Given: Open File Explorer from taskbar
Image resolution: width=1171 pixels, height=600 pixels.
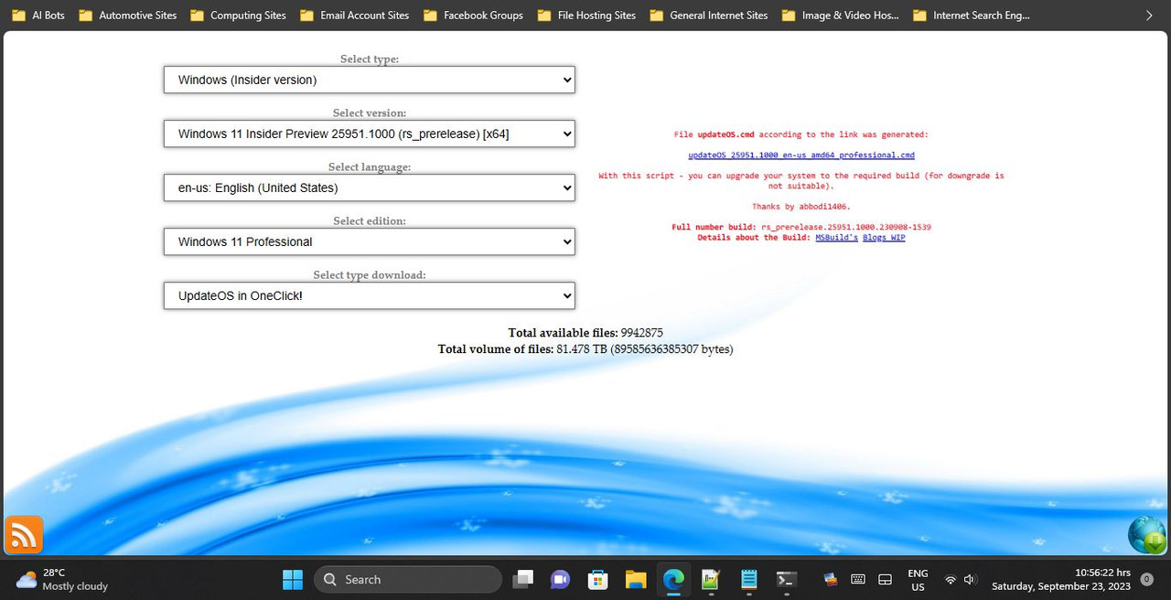Looking at the screenshot, I should tap(636, 579).
